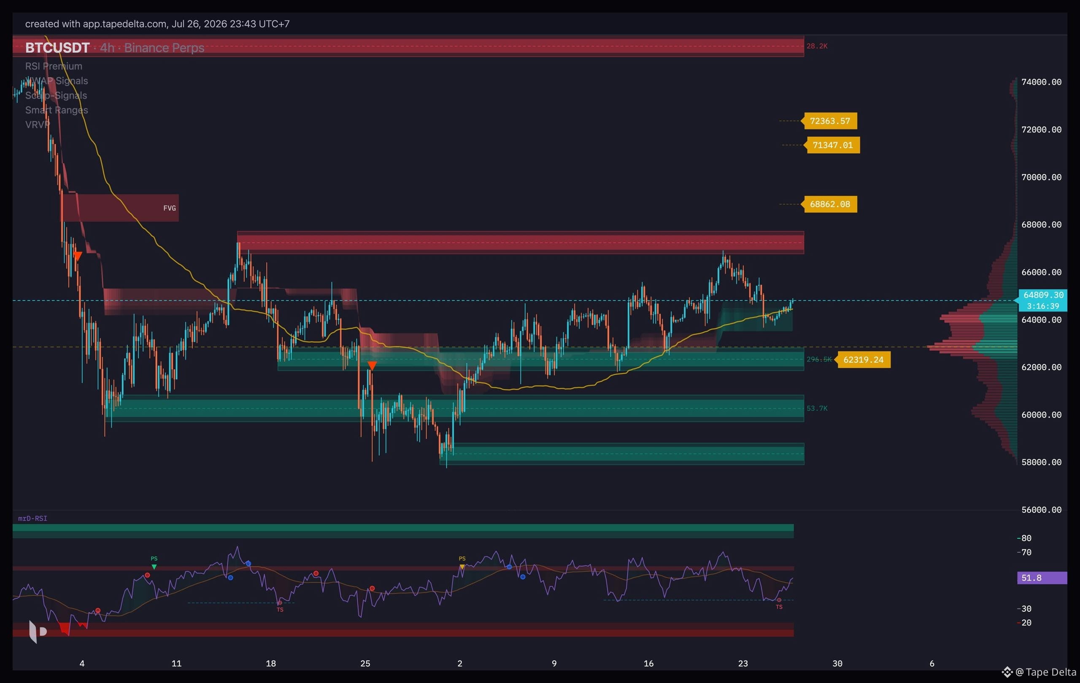Click the 80 level on the RSI axis
Screen dimensions: 1080x683
pos(1026,538)
